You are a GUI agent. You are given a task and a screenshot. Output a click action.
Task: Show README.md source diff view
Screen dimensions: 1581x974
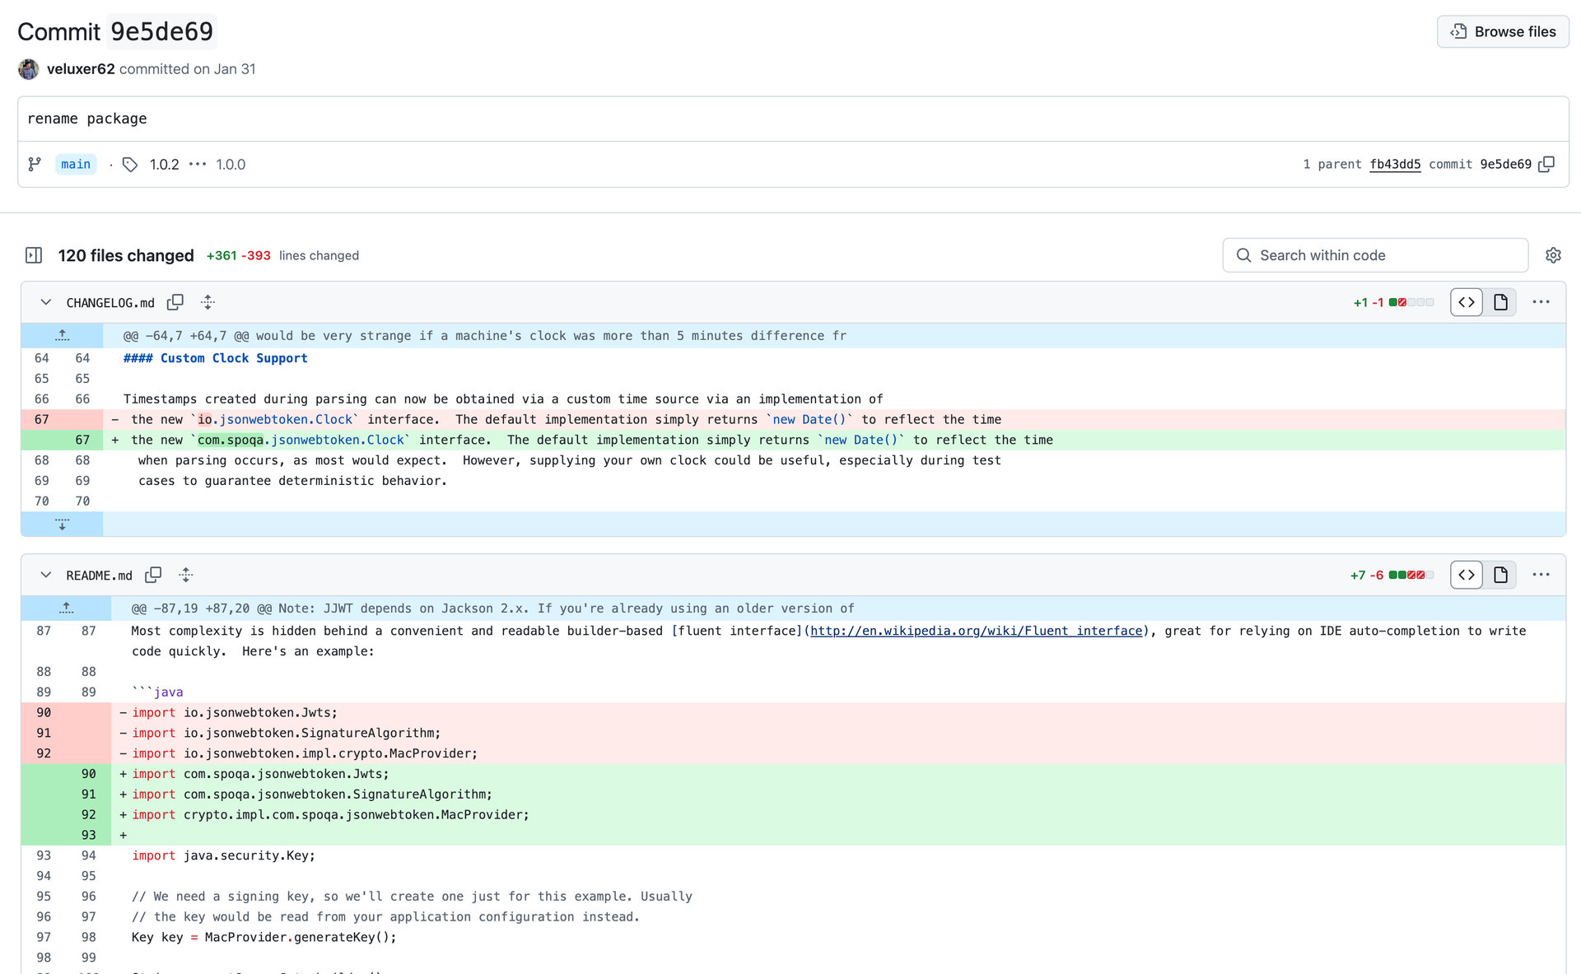[x=1467, y=575]
